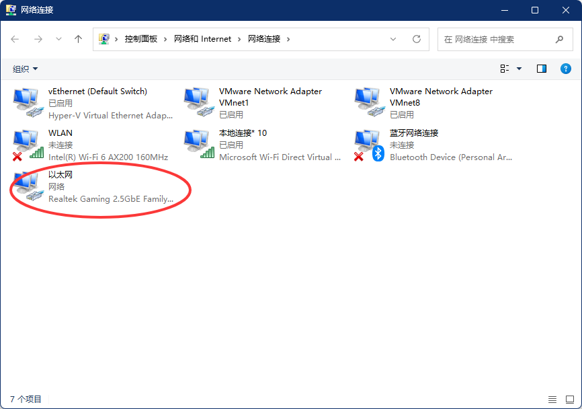Expand chevron after 网络连接 breadcrumb
The width and height of the screenshot is (582, 409).
(288, 39)
